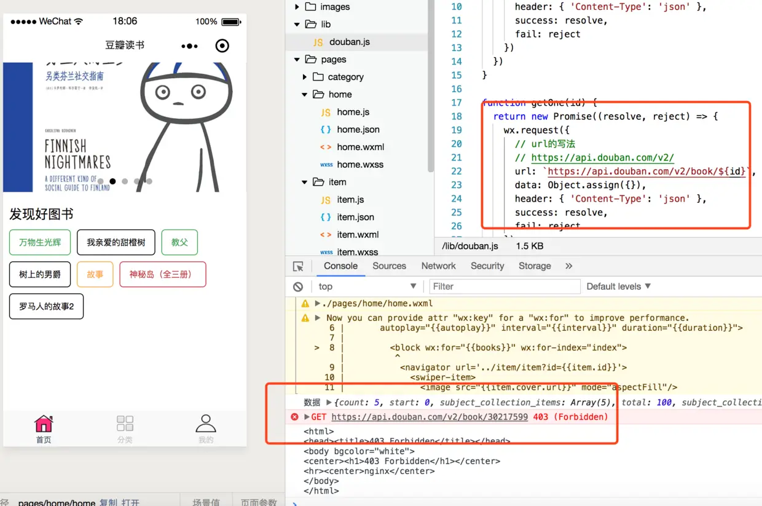This screenshot has width=762, height=506.
Task: Open home.wxml file in the tree
Action: click(x=360, y=147)
